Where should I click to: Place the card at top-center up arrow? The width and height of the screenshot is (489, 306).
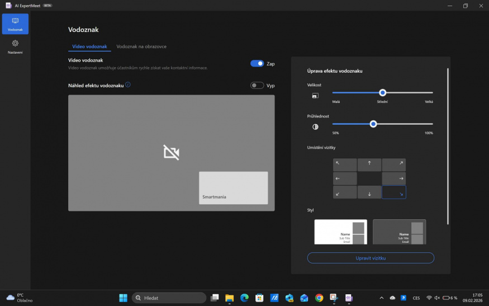point(369,164)
